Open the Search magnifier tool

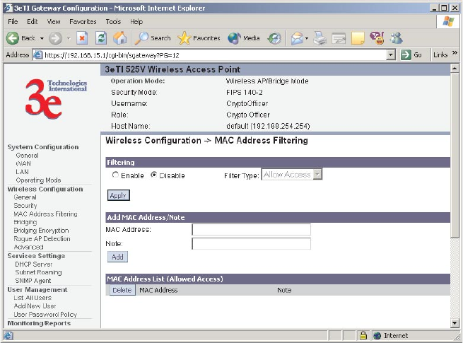coord(142,38)
